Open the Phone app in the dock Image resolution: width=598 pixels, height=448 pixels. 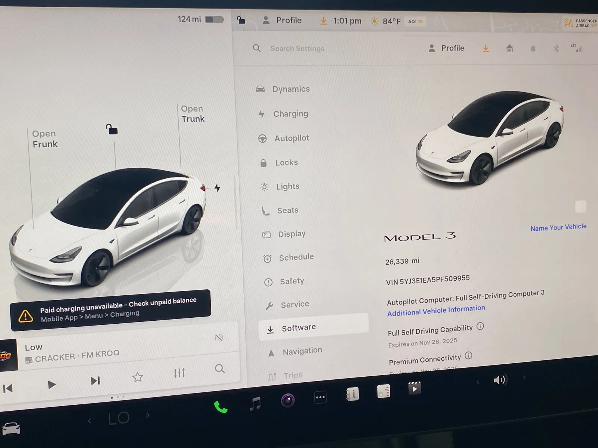221,407
